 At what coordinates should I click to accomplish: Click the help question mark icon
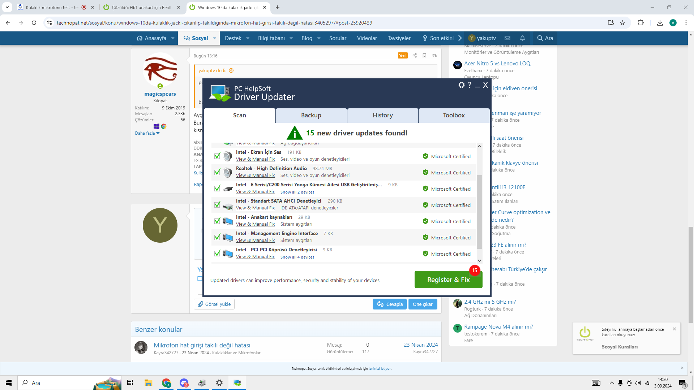click(470, 85)
